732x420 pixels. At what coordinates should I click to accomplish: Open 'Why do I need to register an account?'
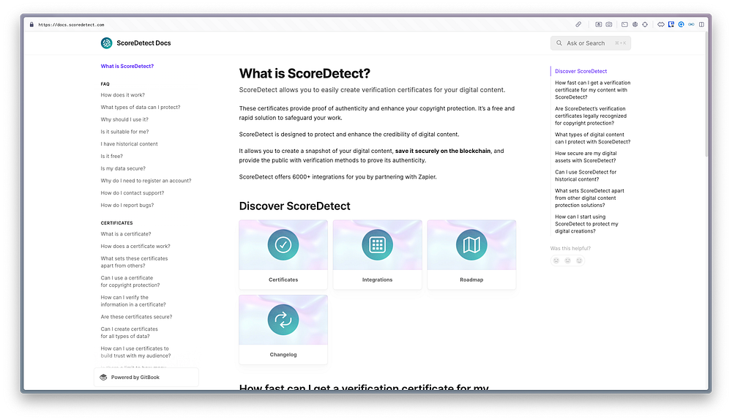pos(146,181)
